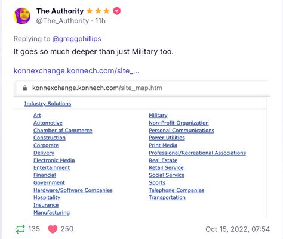Click The Authority profile avatar
Screen dimensions: 283x239
tap(21, 16)
